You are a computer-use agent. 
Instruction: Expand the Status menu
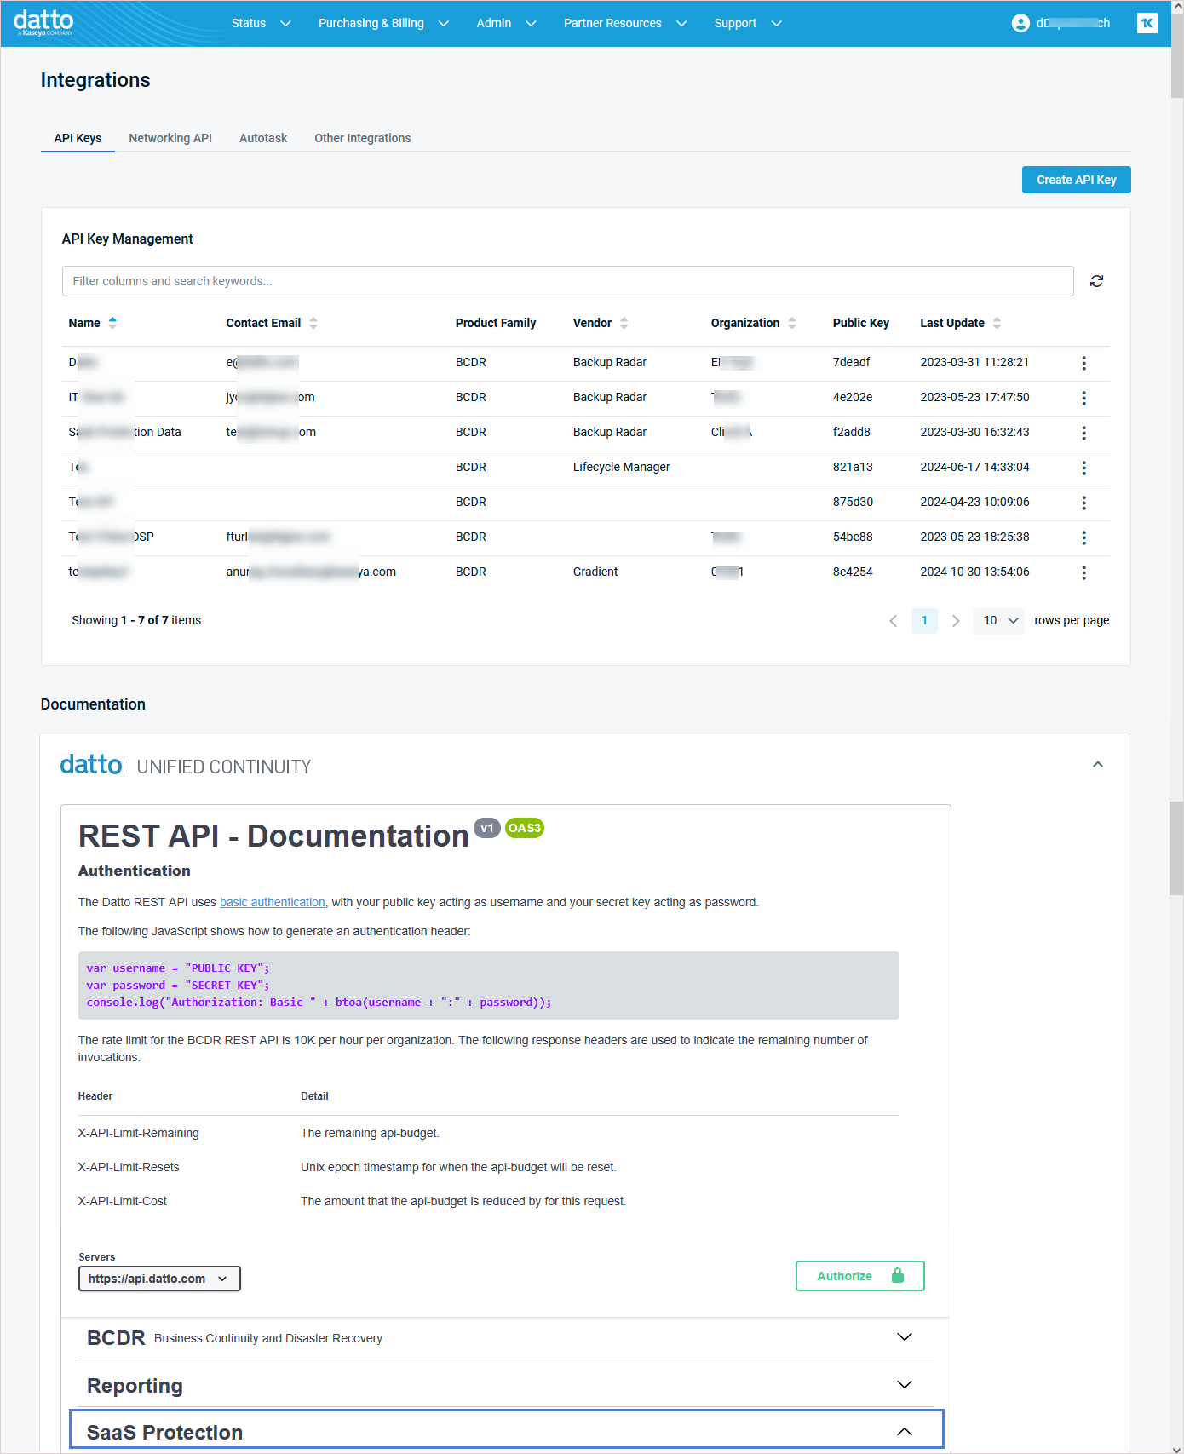[x=261, y=23]
